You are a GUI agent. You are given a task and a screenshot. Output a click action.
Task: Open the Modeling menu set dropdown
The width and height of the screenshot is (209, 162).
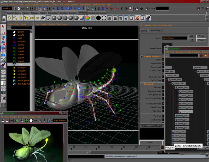[x=13, y=8]
